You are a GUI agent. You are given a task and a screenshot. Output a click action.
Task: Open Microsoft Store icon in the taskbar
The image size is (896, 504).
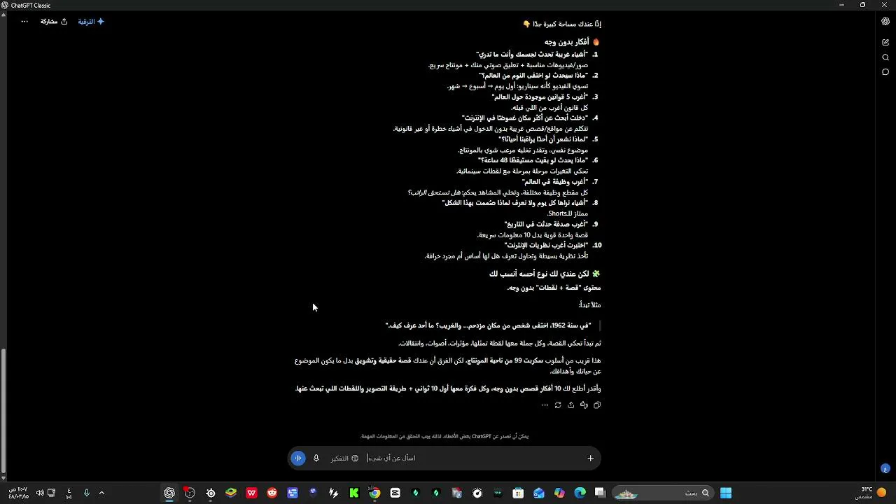pos(518,493)
